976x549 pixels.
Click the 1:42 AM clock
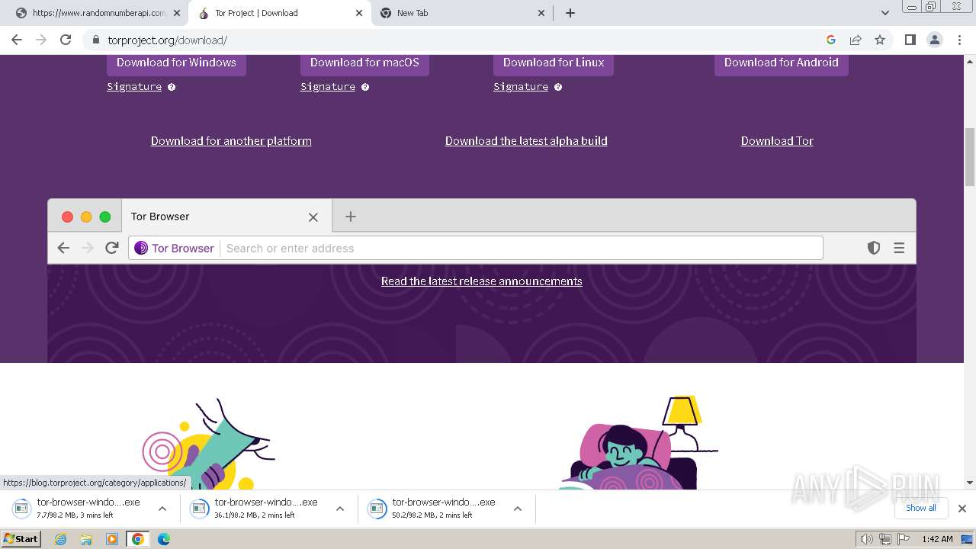pos(937,539)
